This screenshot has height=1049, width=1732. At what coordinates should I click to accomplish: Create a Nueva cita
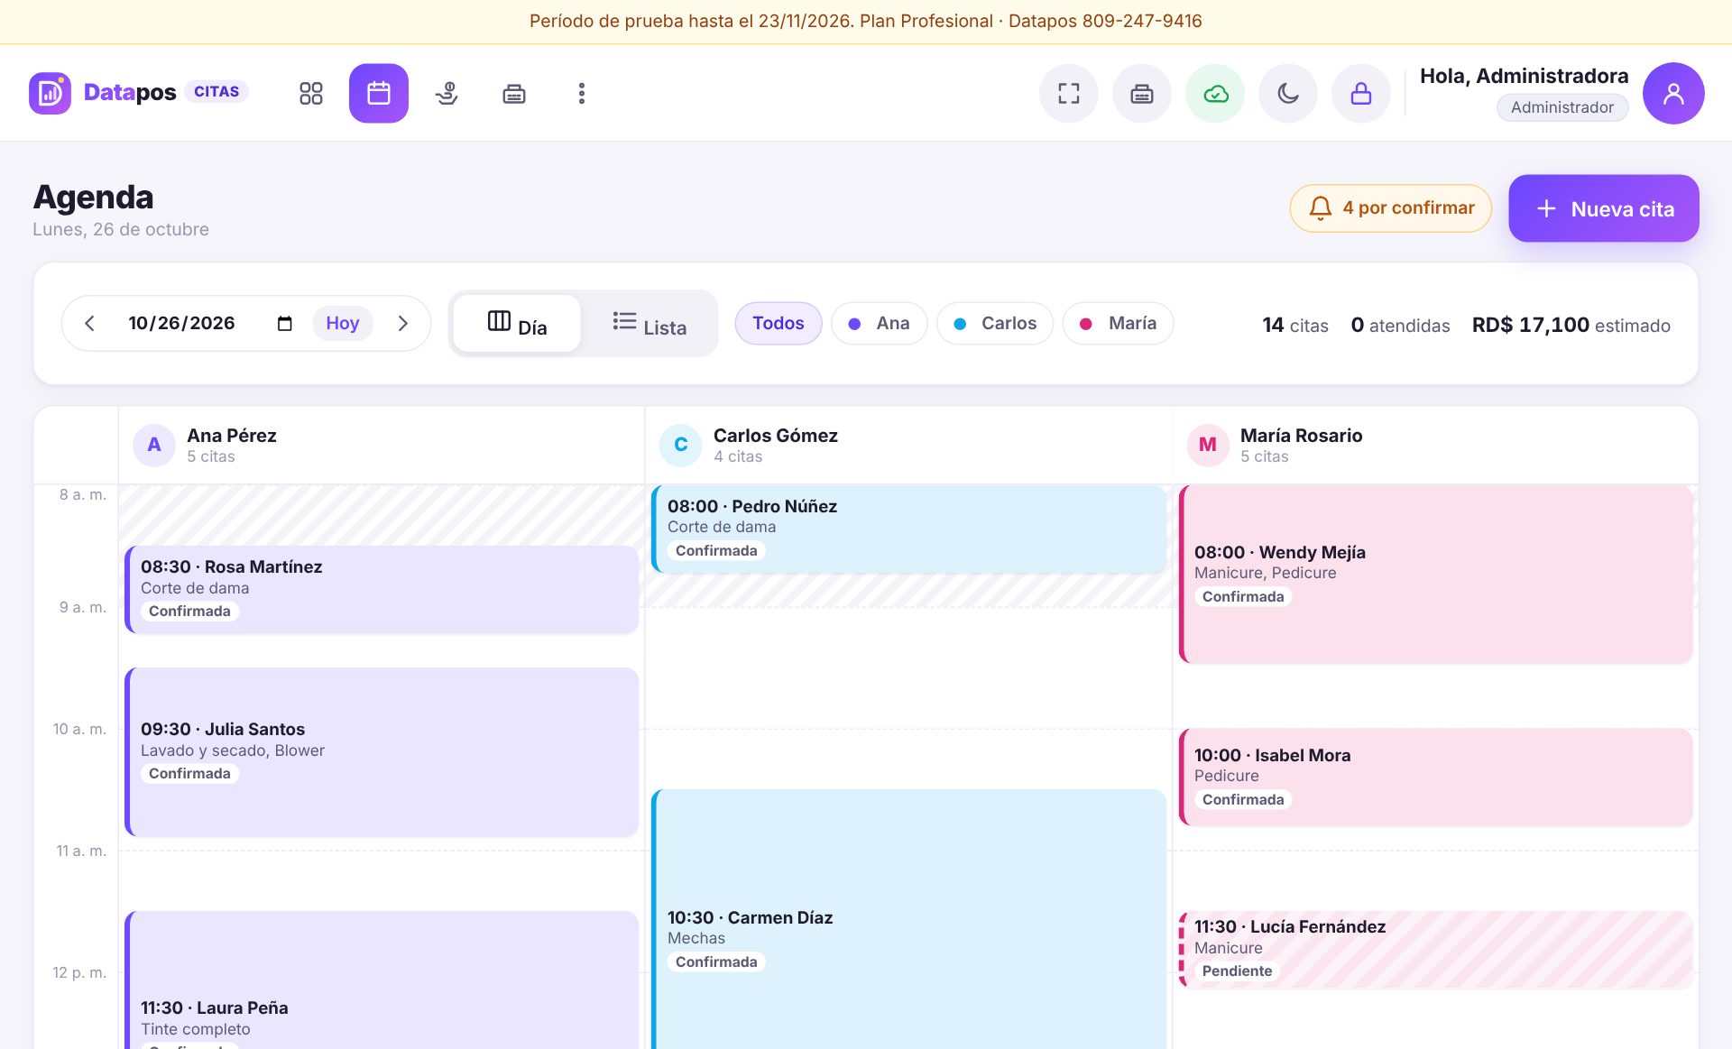point(1604,208)
